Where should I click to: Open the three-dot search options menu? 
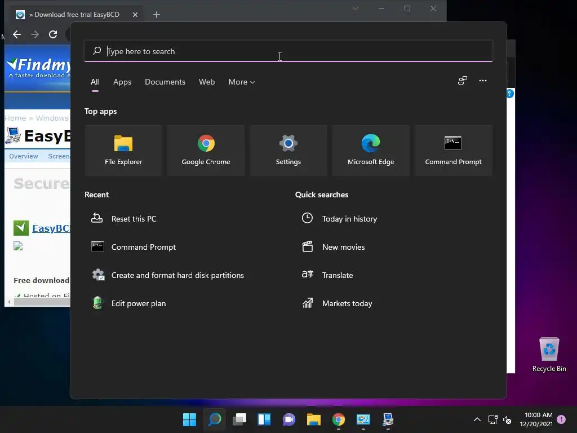tap(483, 81)
